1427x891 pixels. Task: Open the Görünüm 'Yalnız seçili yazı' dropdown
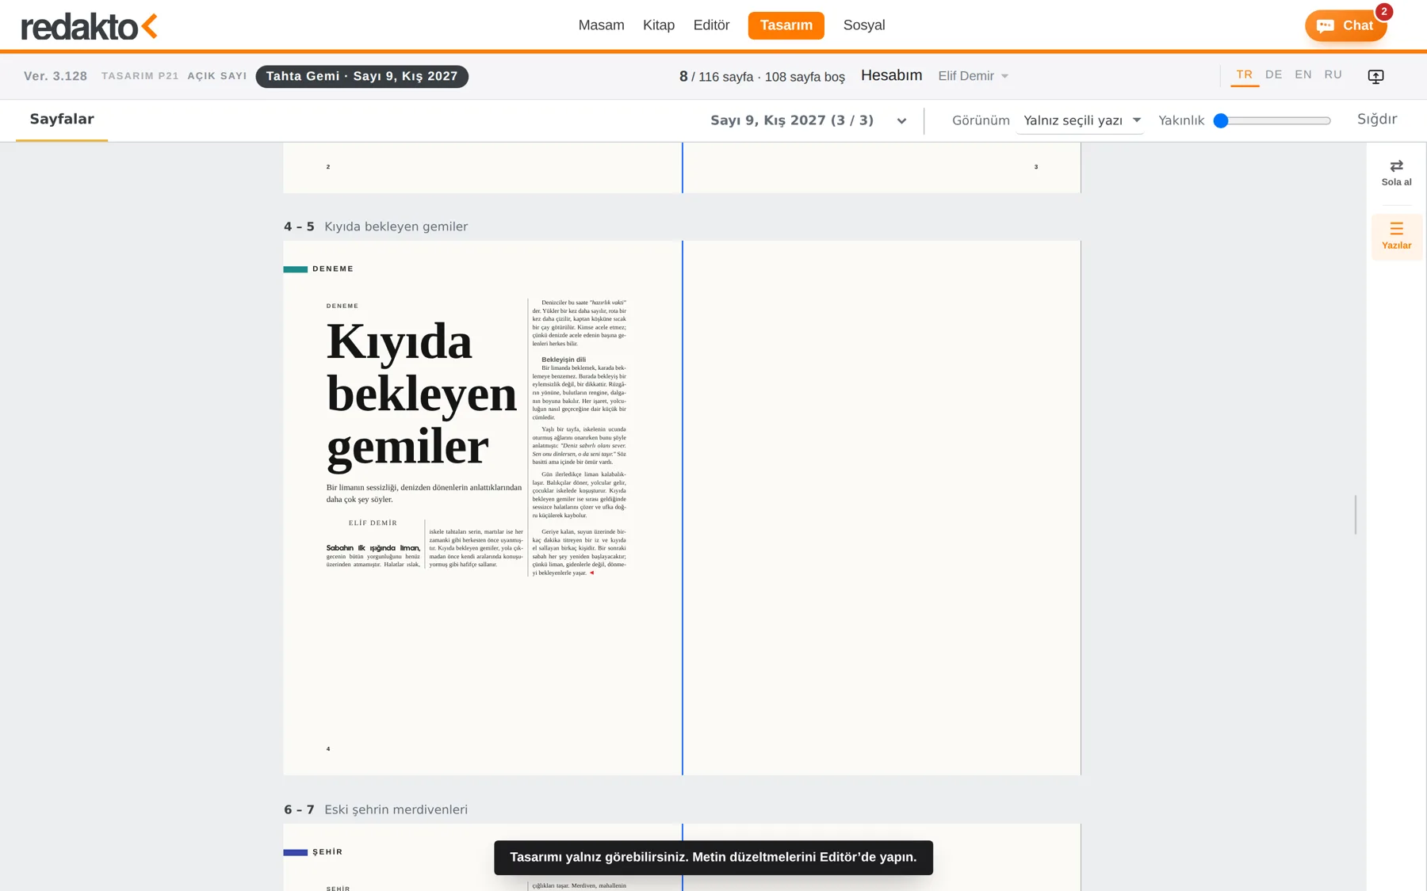coord(1081,120)
